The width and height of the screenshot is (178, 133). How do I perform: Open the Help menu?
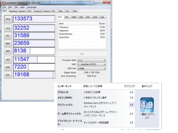[22, 7]
